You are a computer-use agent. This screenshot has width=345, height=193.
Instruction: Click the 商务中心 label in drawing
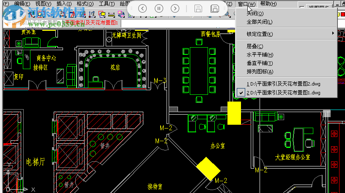point(46,58)
